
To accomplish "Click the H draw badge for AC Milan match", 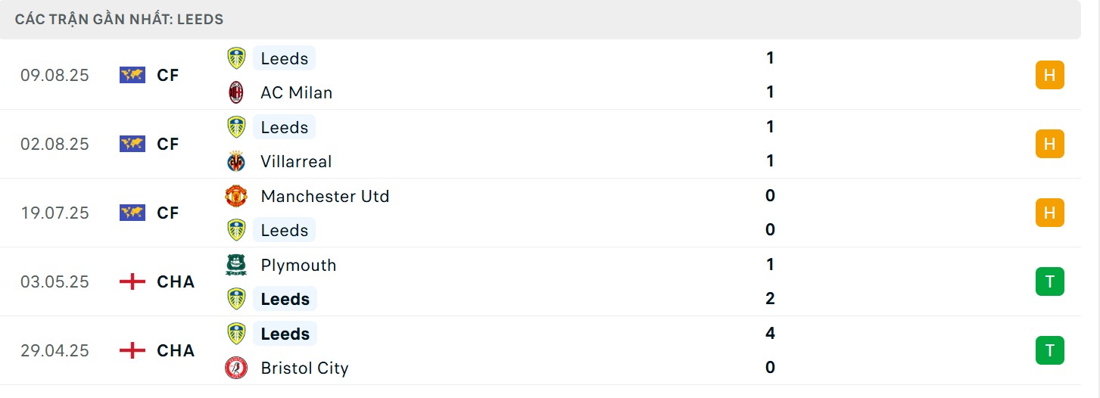I will click(1049, 75).
